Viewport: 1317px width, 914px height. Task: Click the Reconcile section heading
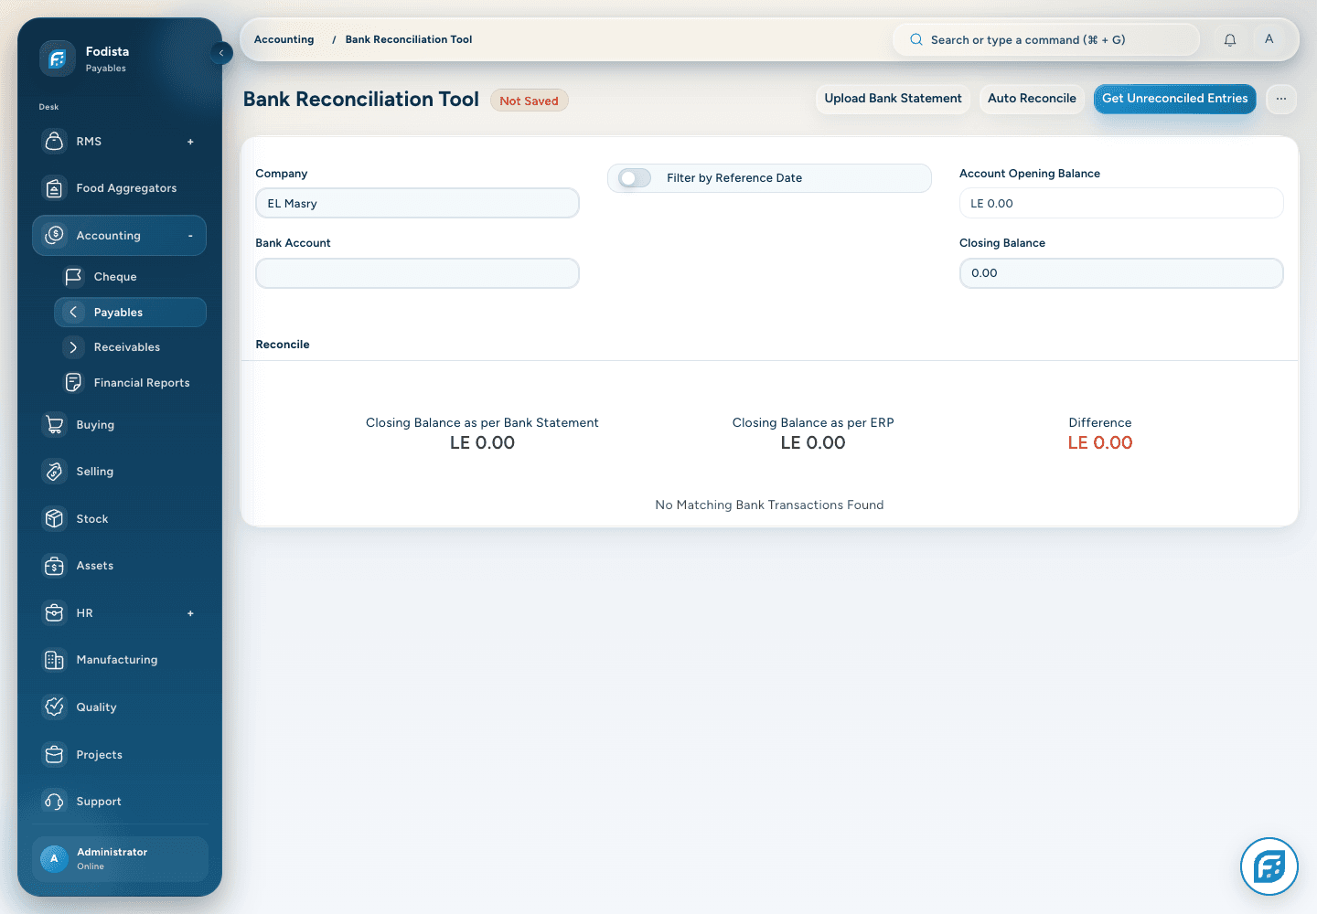click(283, 345)
